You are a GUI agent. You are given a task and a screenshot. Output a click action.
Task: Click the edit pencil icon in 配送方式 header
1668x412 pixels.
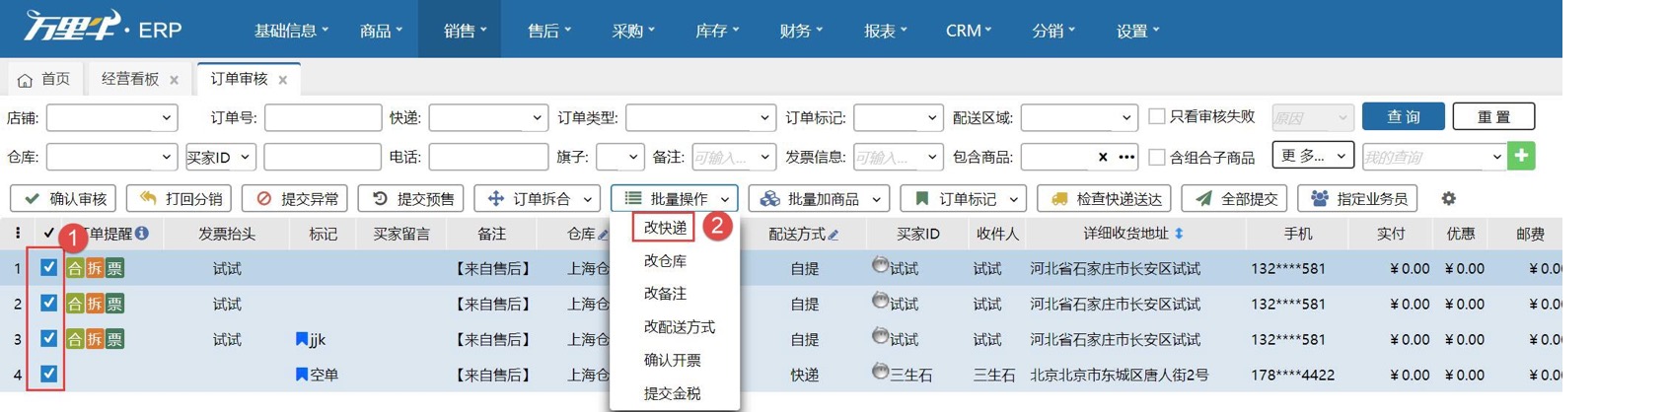834,234
